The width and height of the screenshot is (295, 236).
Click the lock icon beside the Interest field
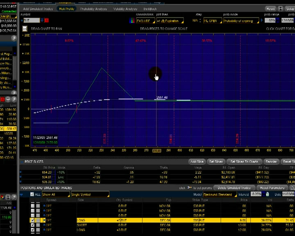268,194
